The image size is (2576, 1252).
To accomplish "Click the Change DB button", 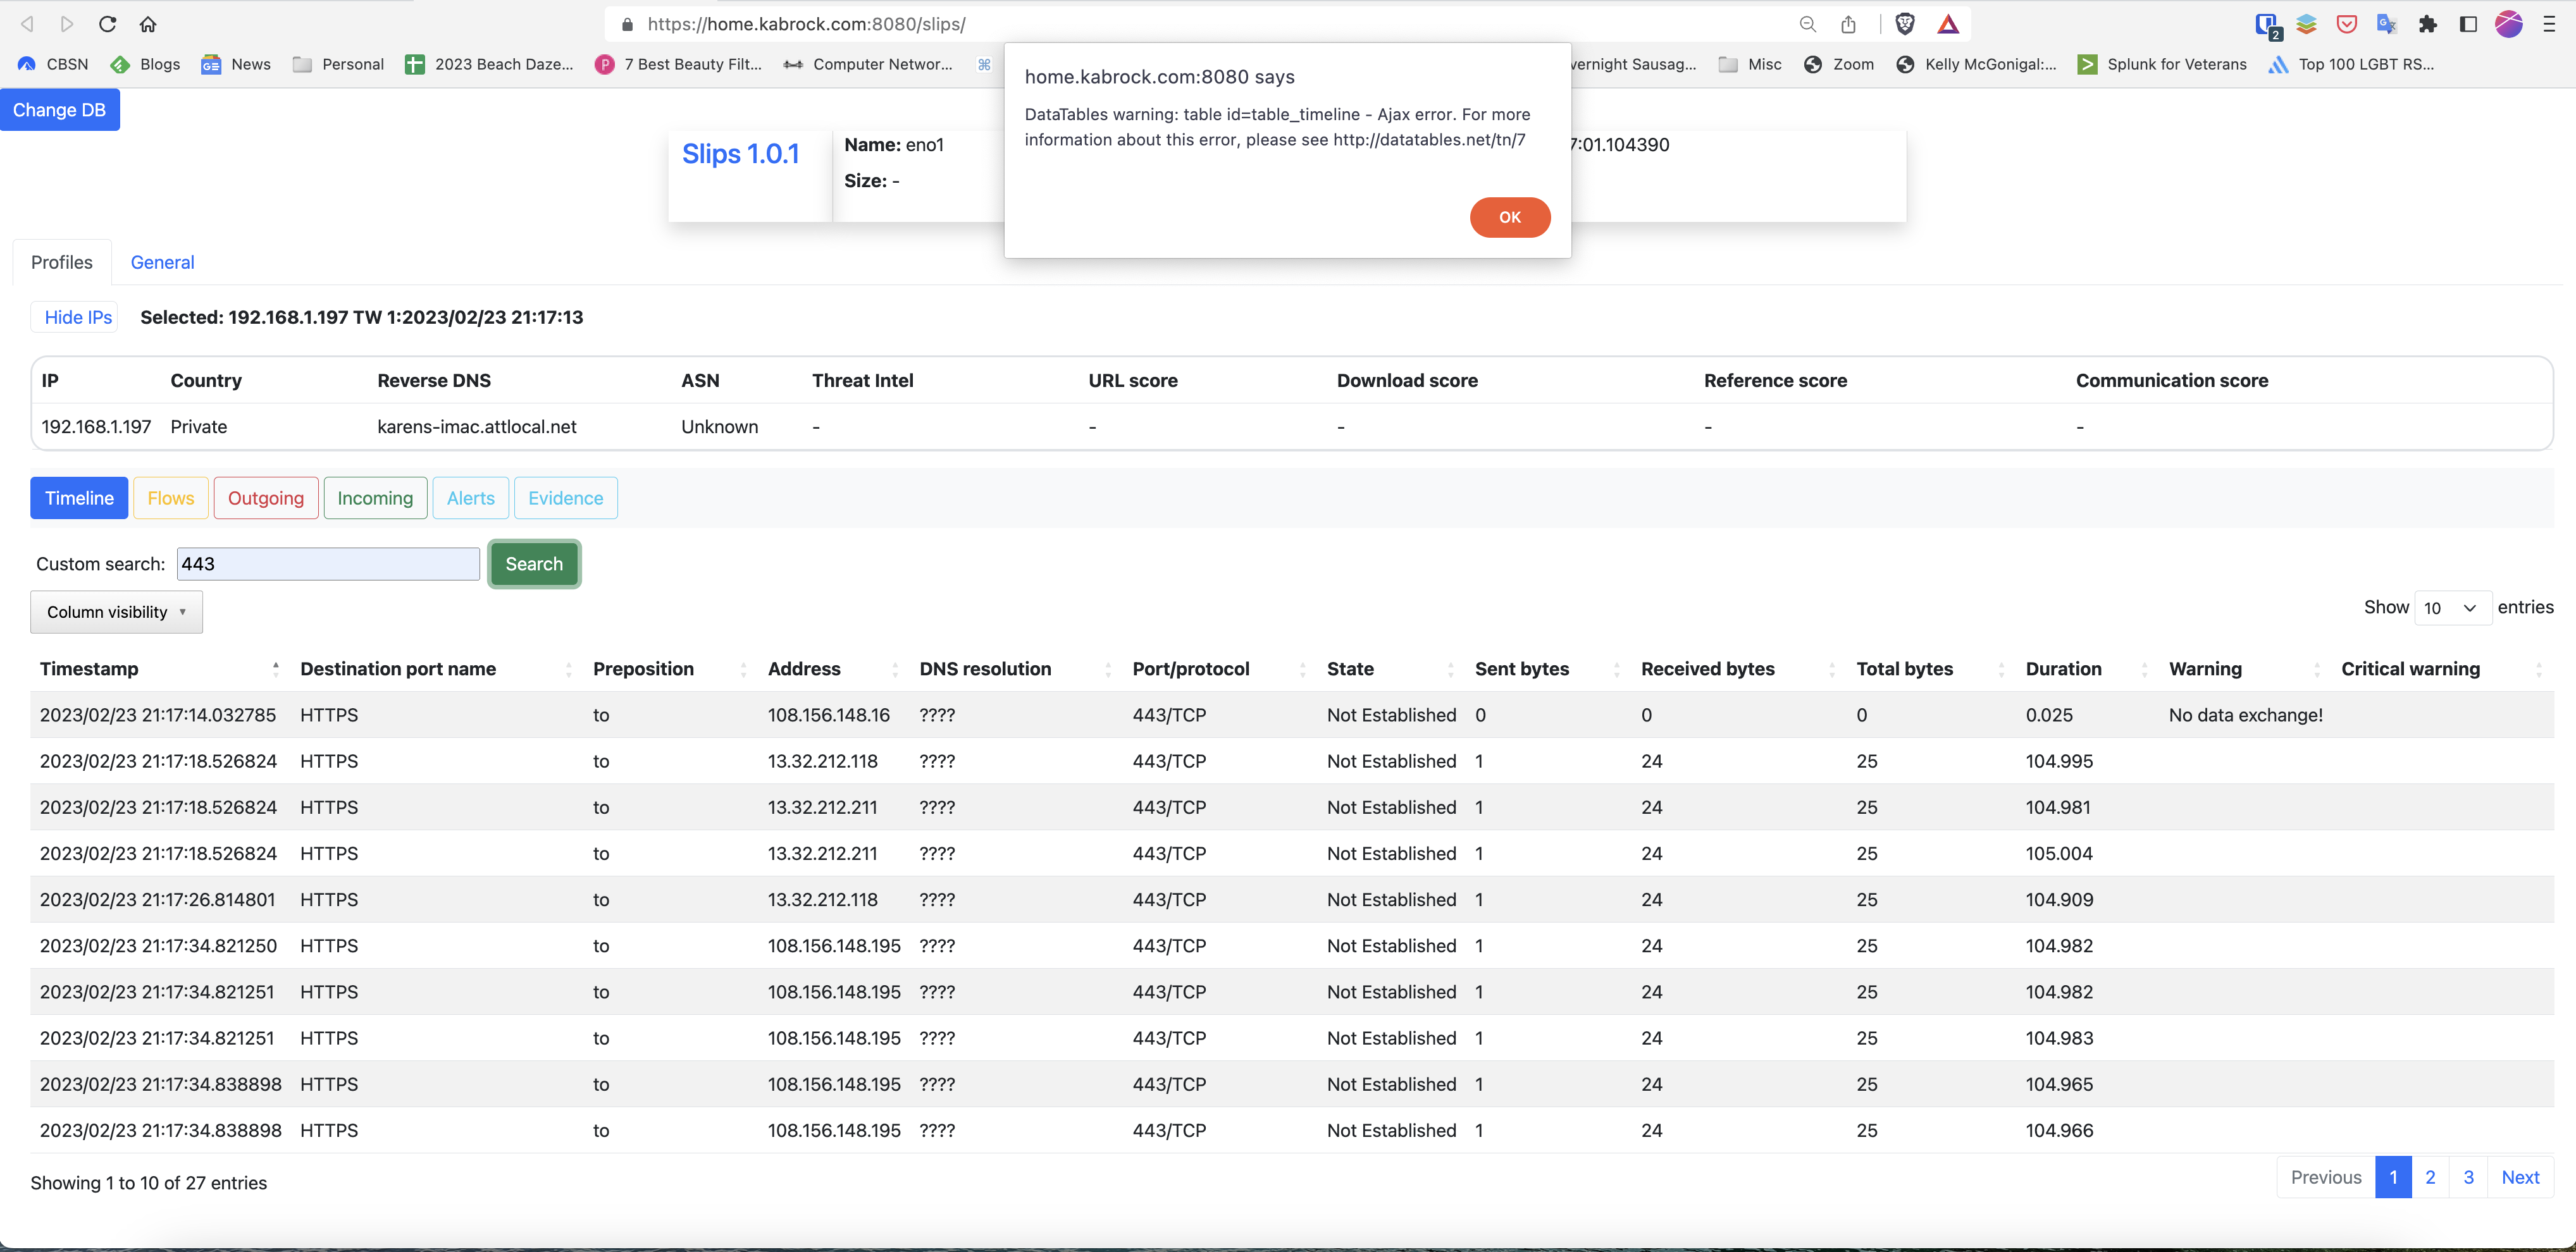I will (x=60, y=109).
